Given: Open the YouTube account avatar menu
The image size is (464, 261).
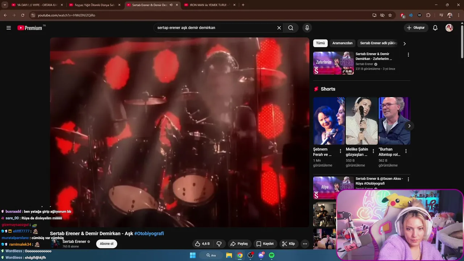Looking at the screenshot, I should point(449,28).
